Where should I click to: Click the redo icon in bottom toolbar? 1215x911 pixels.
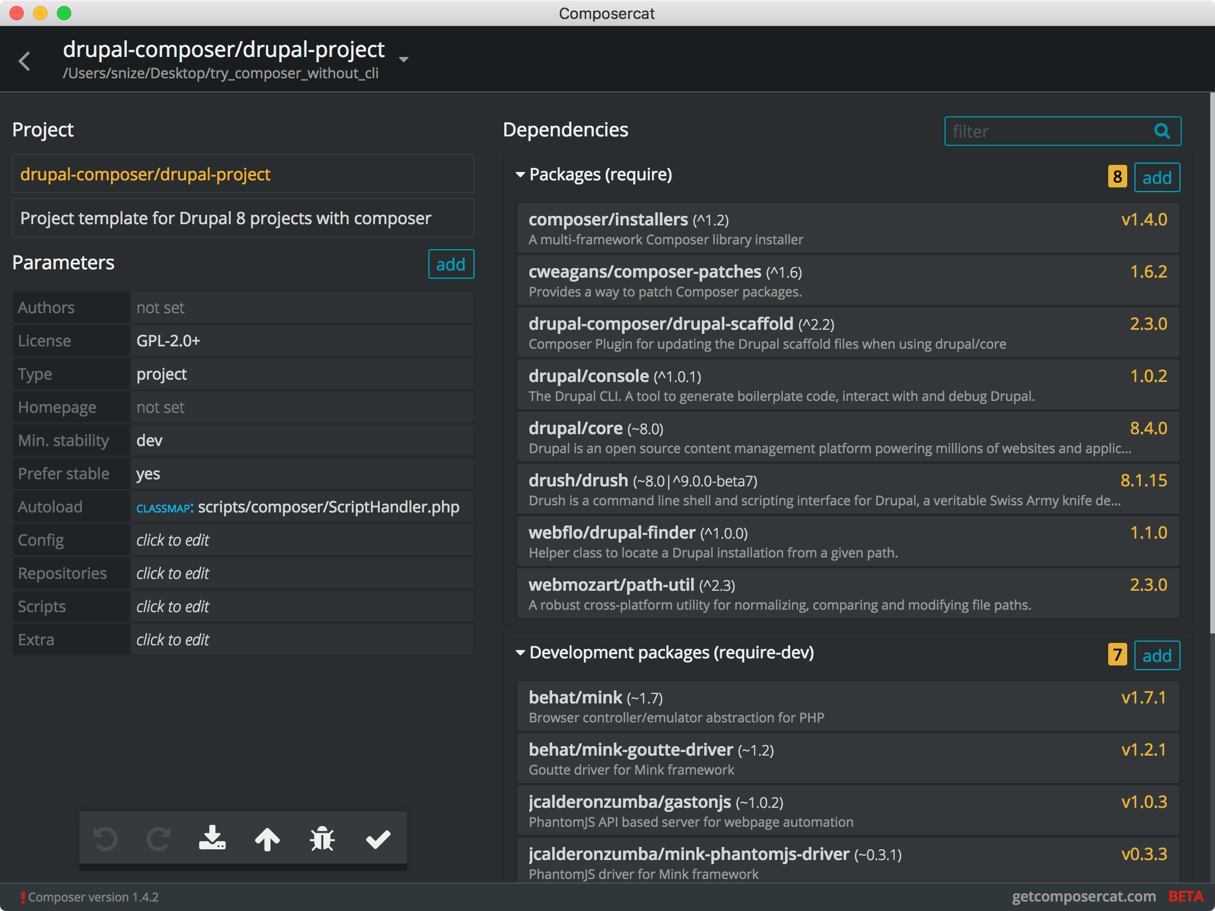[158, 839]
